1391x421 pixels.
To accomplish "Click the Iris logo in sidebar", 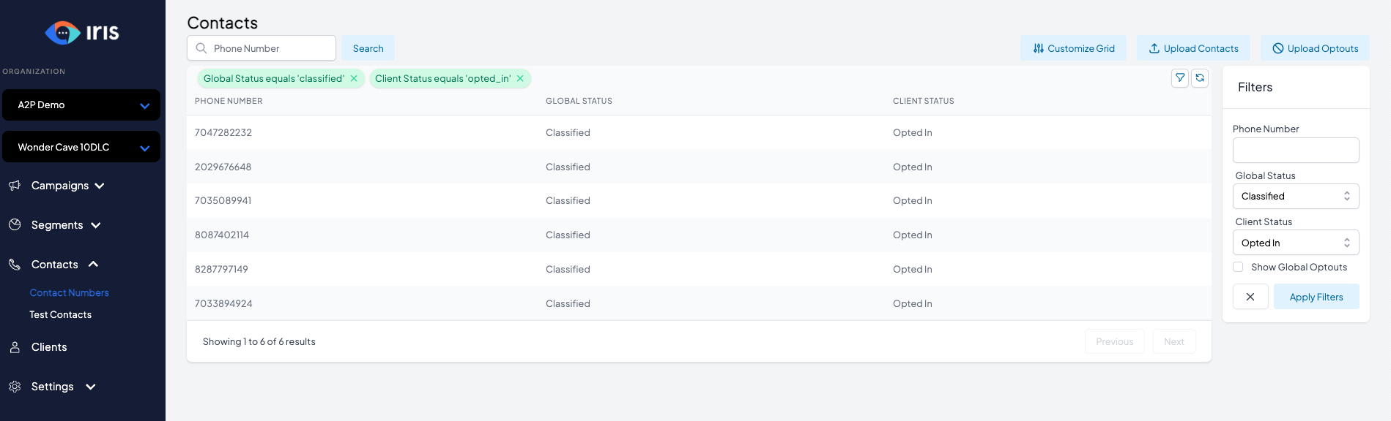I will click(82, 33).
